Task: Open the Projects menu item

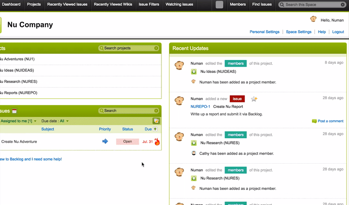Action: 34,5
